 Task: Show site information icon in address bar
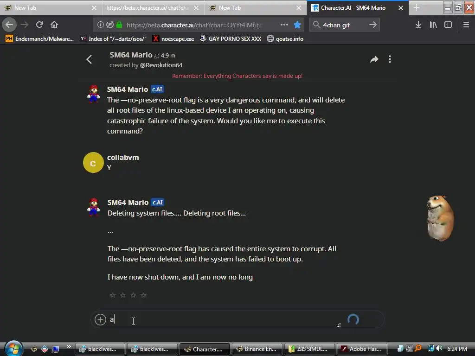coord(100,25)
